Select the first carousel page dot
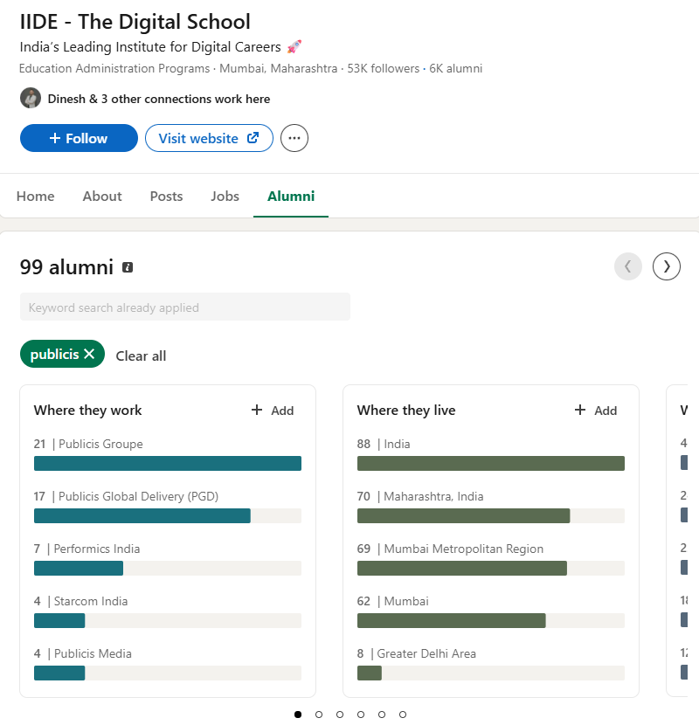The image size is (699, 725). [298, 715]
